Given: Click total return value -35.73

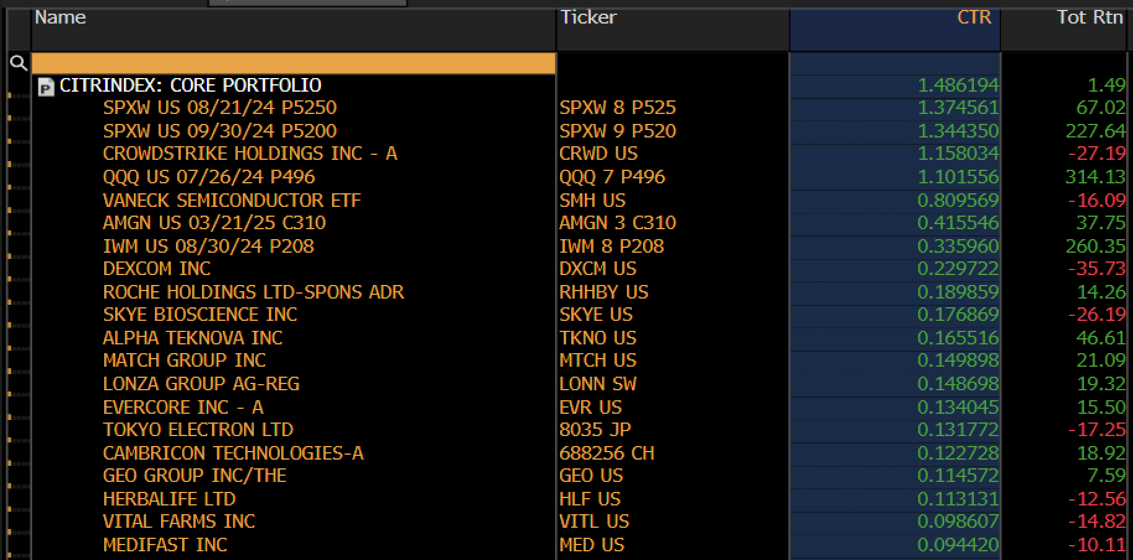Looking at the screenshot, I should pyautogui.click(x=1096, y=269).
